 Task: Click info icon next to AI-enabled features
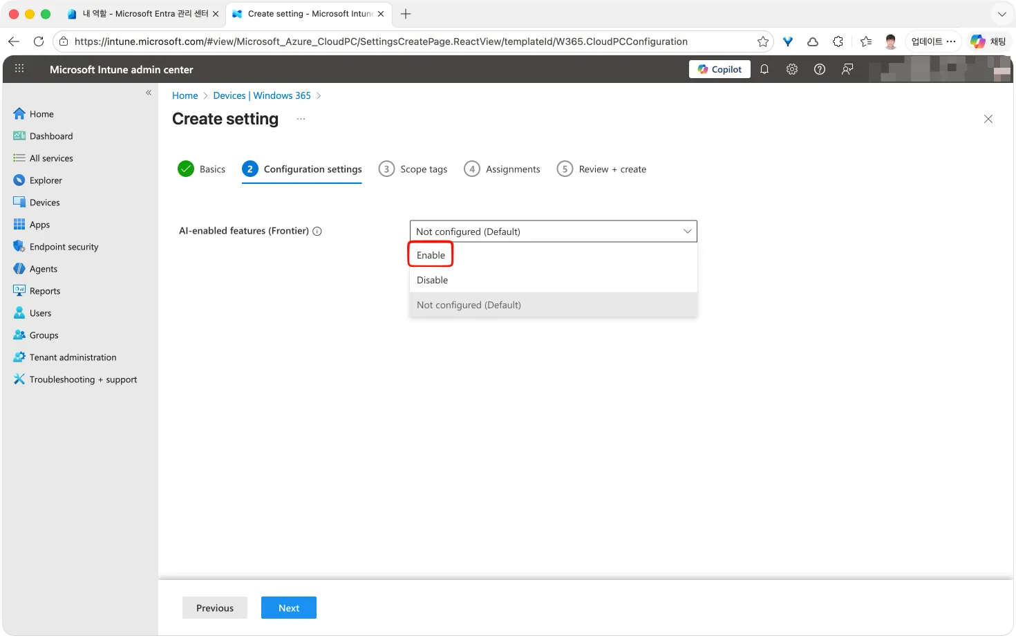click(x=317, y=232)
